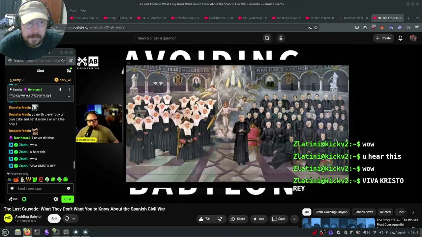Open the Kick chat user list icon

[x=69, y=70]
